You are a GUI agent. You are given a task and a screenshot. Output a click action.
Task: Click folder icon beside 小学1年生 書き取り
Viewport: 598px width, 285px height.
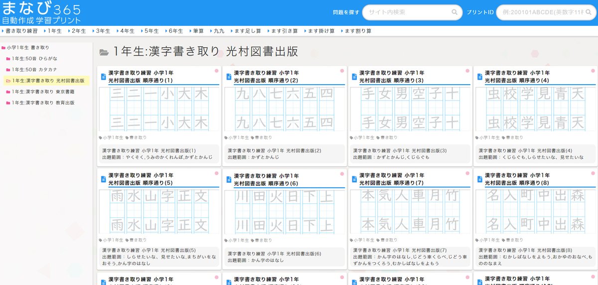tap(3, 48)
